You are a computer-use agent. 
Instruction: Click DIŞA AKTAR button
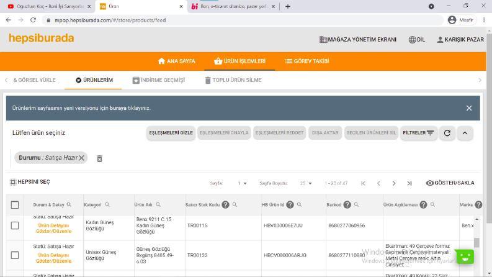tap(325, 133)
